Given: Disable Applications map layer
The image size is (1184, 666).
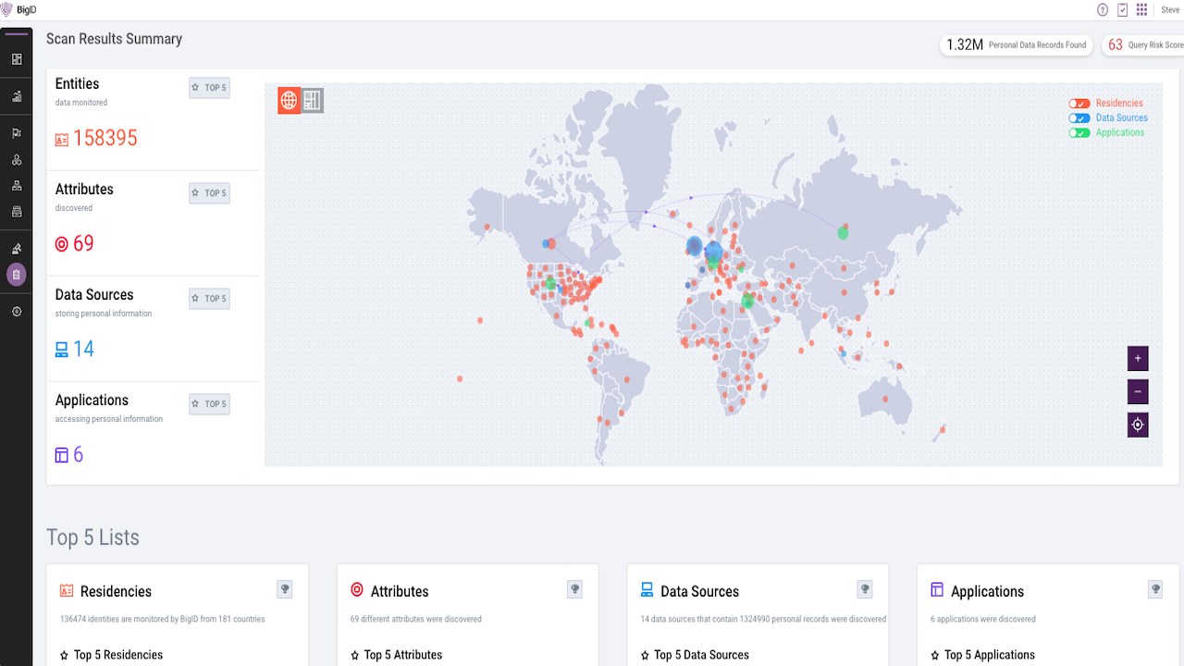Looking at the screenshot, I should point(1079,133).
